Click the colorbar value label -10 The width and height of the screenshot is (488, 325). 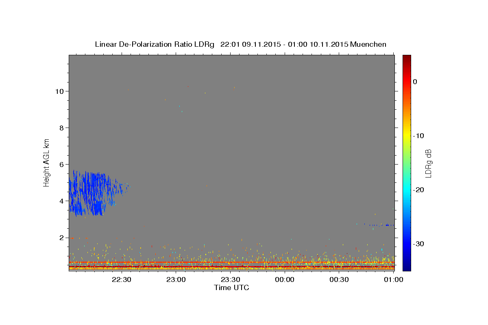pyautogui.click(x=419, y=136)
